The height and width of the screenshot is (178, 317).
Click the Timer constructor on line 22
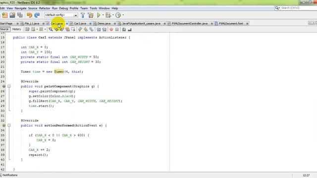(59, 72)
